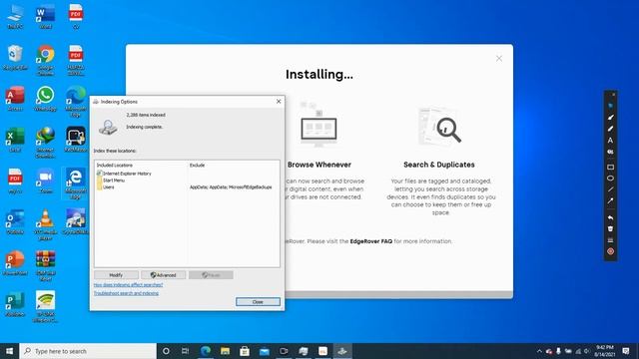
Task: Open Microsoft Edge from the taskbar
Action: click(206, 351)
